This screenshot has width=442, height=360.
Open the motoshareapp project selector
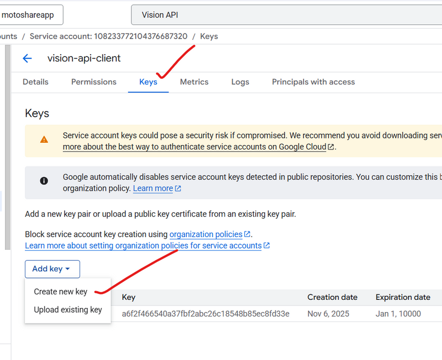(x=31, y=15)
